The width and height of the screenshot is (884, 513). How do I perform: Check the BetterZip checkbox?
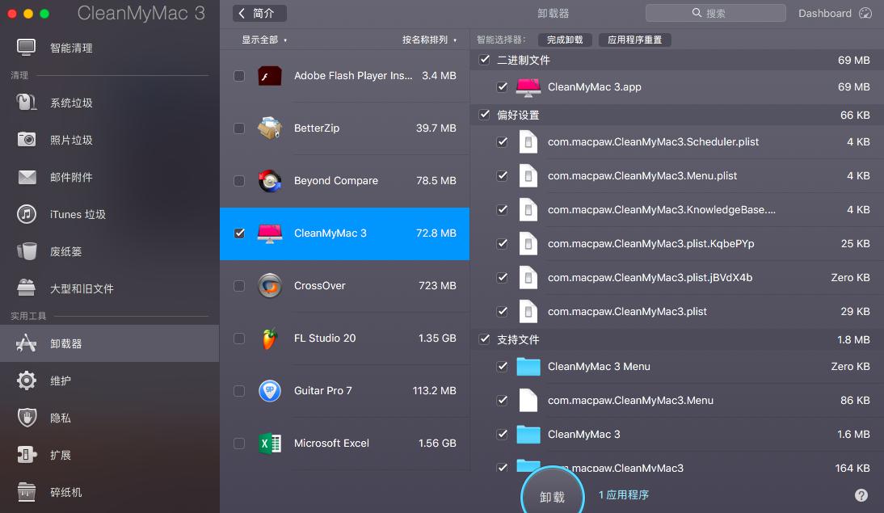(x=239, y=128)
